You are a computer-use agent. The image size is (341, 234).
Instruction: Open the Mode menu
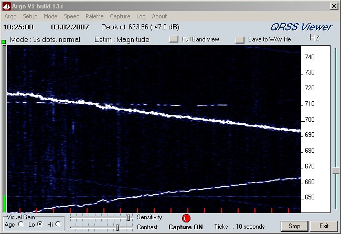pos(50,16)
